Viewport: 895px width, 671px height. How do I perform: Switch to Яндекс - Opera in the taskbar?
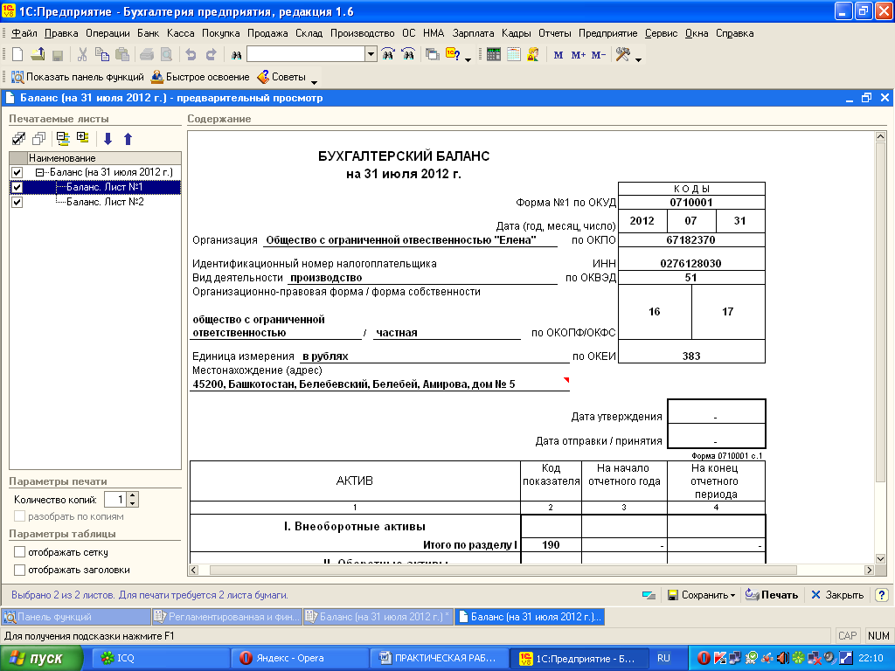click(300, 659)
